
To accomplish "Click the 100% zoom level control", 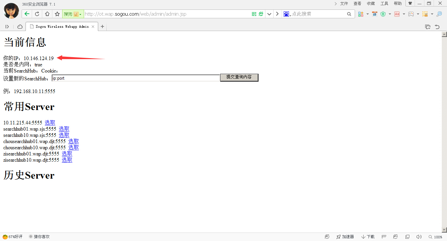I will click(436, 237).
